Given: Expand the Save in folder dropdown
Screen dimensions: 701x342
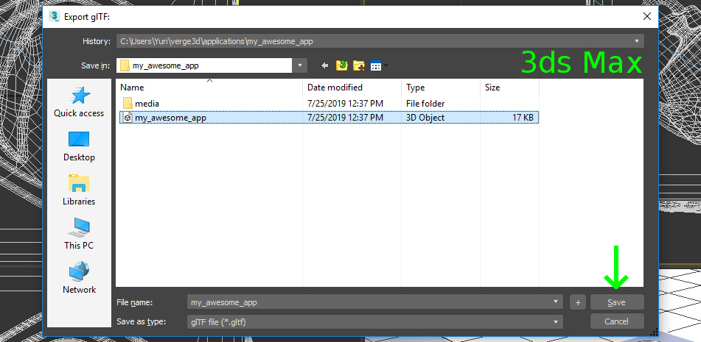Looking at the screenshot, I should pos(300,65).
